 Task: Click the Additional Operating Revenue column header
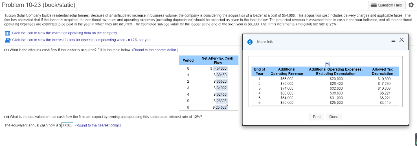click(x=287, y=71)
